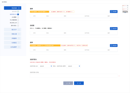Click the green checkmark beside 基本信息 step
Image resolution: width=130 pixels, height=93 pixels.
[x=18, y=12]
